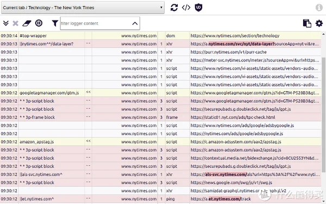Click the info icon at top right
The height and width of the screenshot is (204, 326).
[x=319, y=8]
